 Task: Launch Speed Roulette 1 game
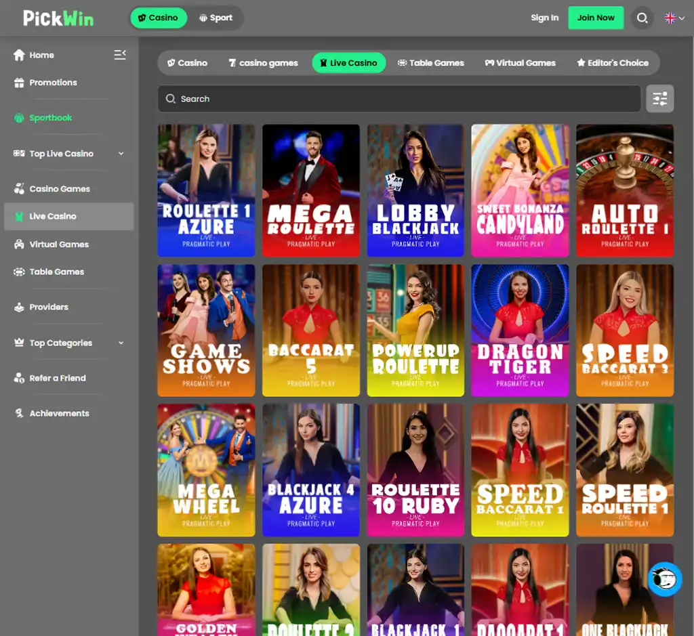coord(625,470)
